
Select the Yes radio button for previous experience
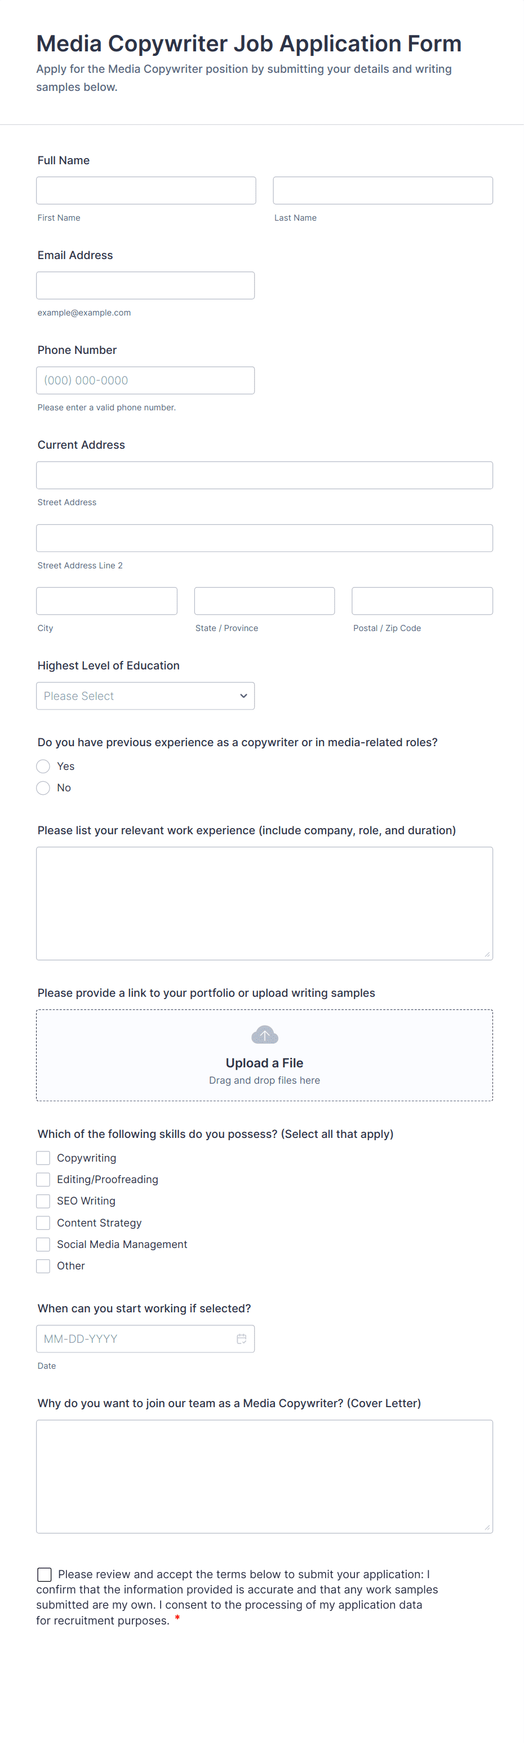43,766
